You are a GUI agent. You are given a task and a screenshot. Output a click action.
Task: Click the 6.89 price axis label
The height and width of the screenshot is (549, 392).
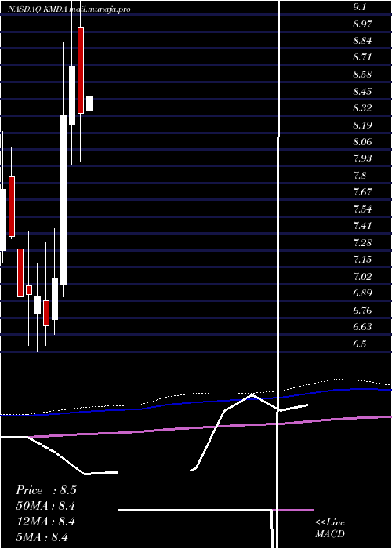point(362,293)
